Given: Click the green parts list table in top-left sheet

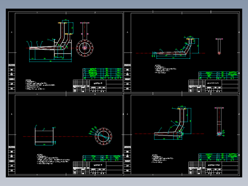Looking at the screenshot, I should [x=103, y=74].
